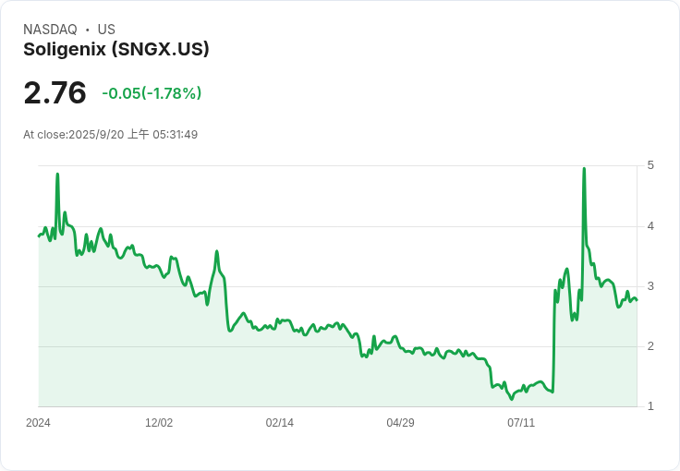Click the -0.05(-1.78%) change value

152,93
